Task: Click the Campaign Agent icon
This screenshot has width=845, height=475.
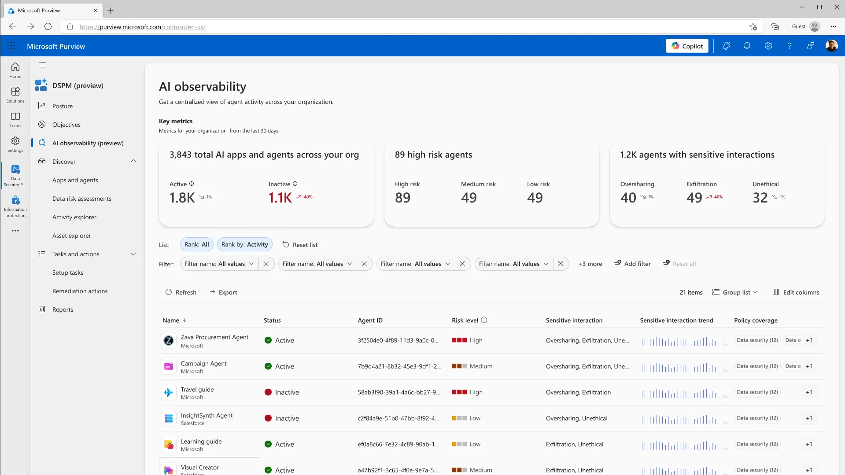Action: click(168, 366)
